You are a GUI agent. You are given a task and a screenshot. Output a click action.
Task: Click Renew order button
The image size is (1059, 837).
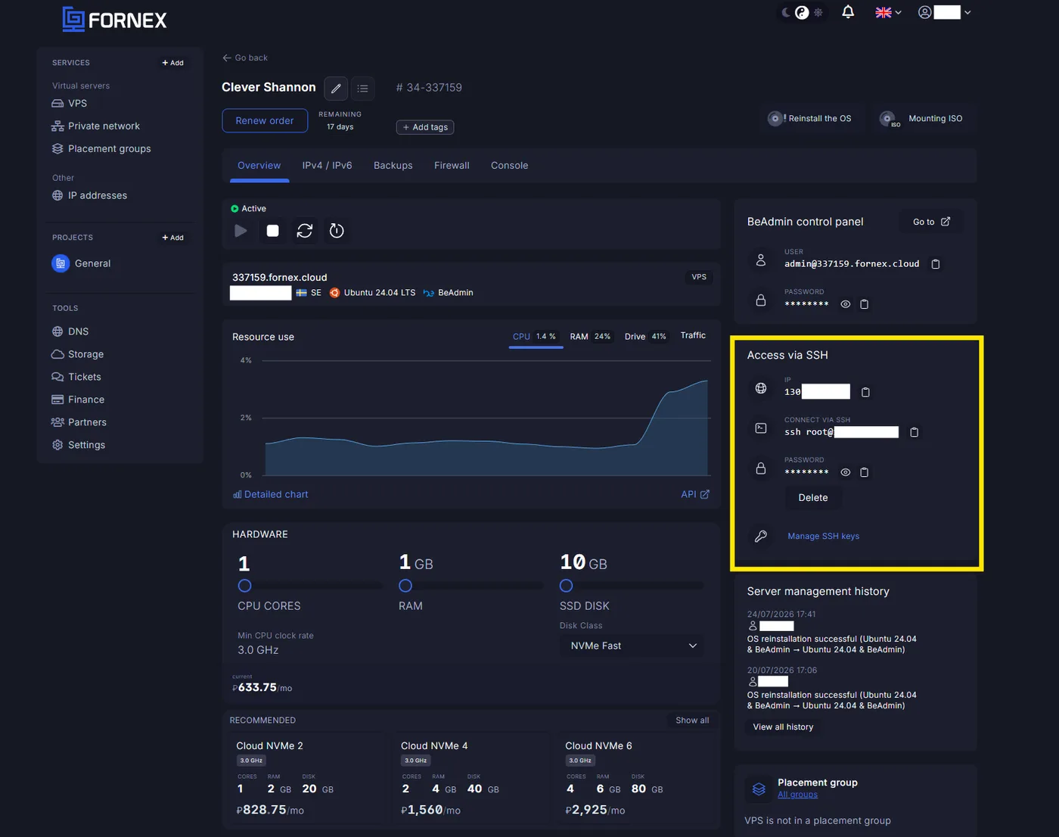point(265,120)
